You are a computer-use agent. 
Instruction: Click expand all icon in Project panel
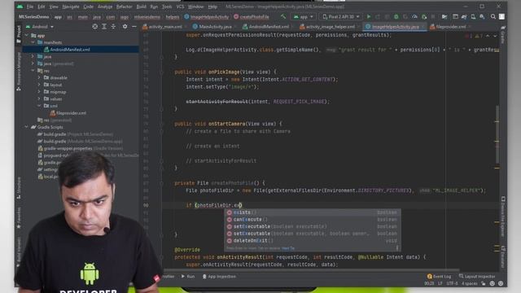(x=104, y=27)
